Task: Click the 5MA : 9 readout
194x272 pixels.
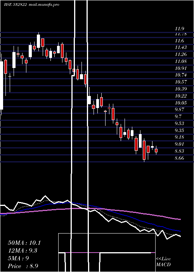Action: (18, 258)
